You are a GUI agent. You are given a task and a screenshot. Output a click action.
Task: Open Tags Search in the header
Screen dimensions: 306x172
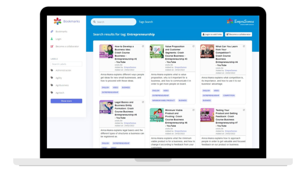click(x=146, y=22)
